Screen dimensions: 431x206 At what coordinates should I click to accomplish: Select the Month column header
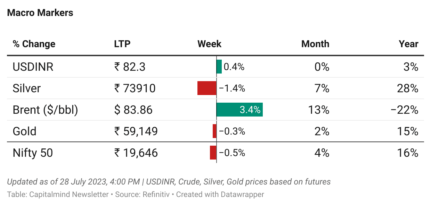[315, 44]
